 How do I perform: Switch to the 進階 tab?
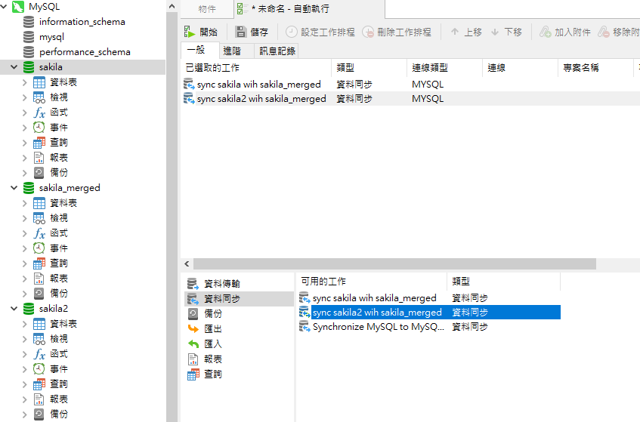pyautogui.click(x=232, y=51)
